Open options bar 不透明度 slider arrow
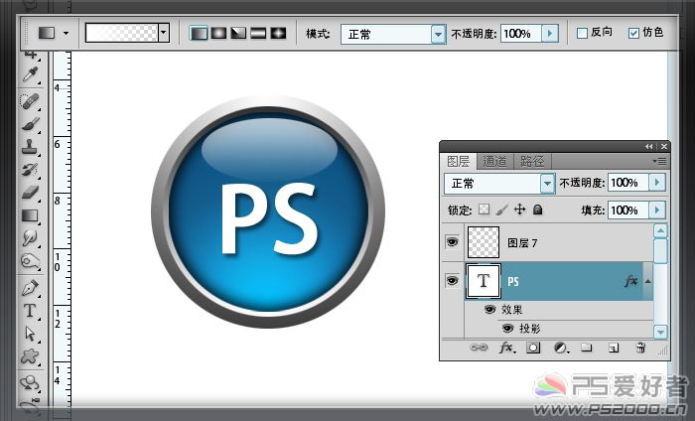The width and height of the screenshot is (695, 421). coord(550,33)
